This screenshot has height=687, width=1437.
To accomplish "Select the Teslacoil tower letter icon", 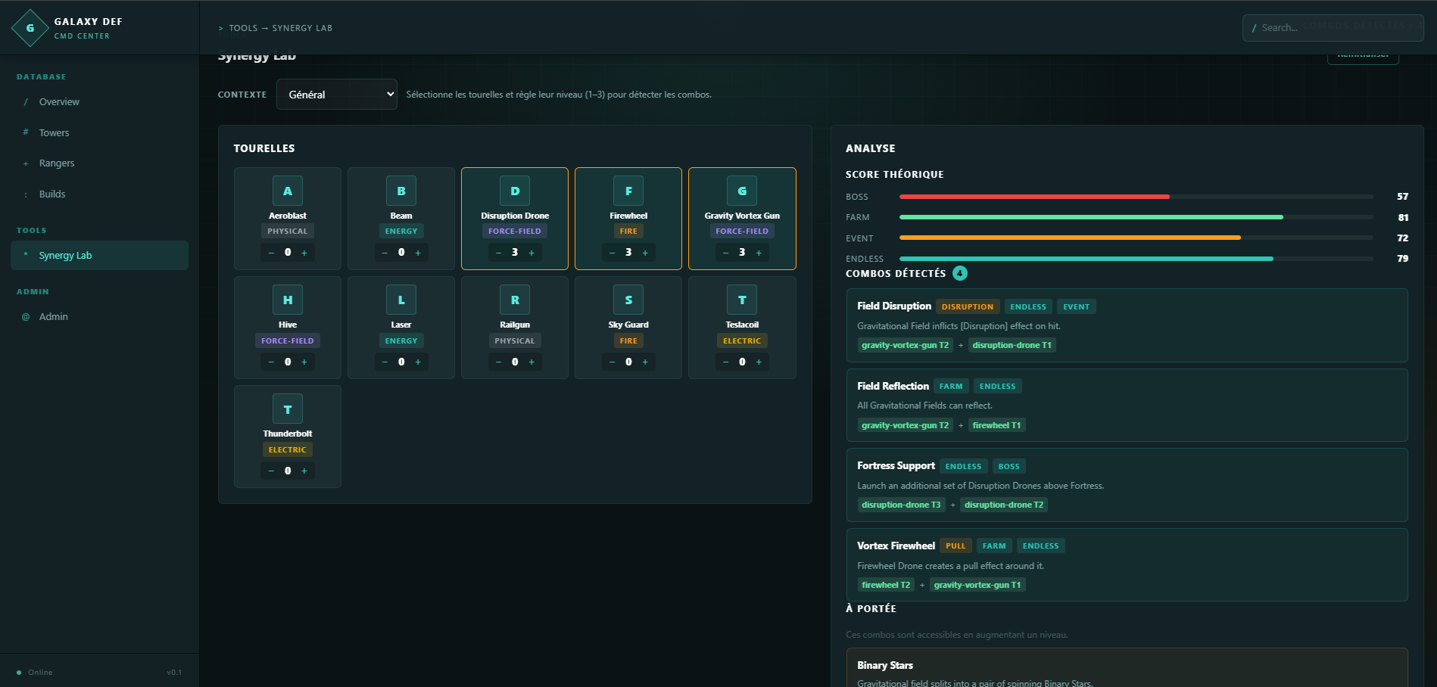I will 742,300.
